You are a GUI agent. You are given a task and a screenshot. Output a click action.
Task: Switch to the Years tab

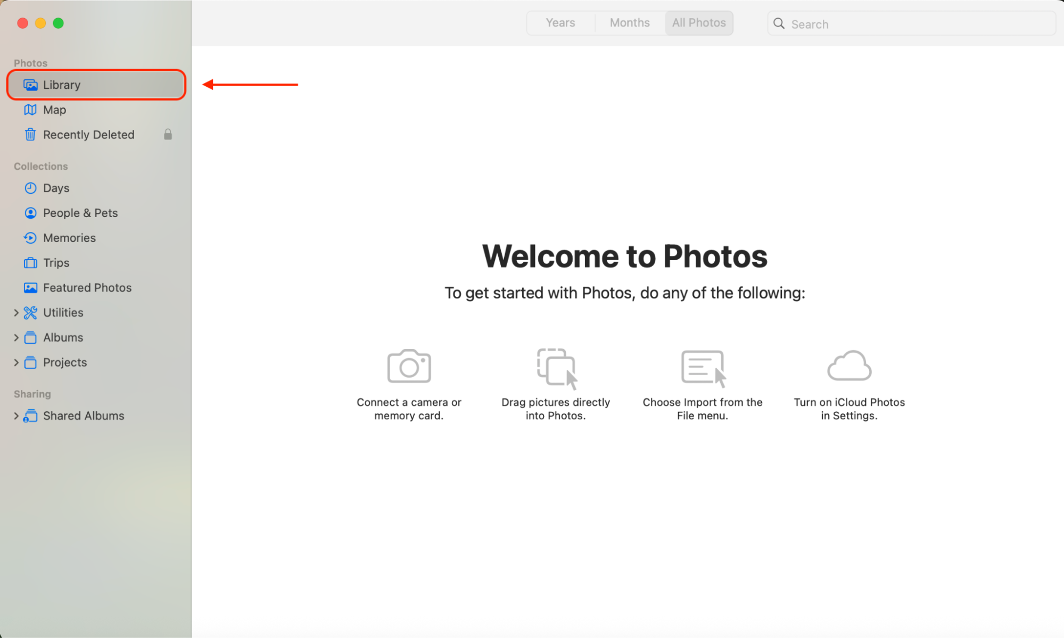(x=560, y=23)
